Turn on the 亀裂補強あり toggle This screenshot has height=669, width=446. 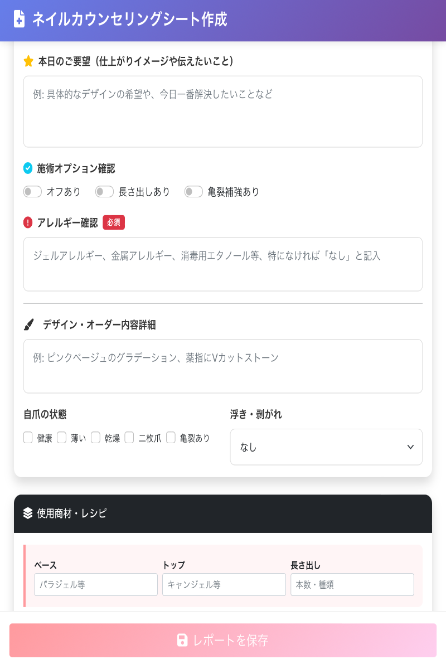(193, 191)
